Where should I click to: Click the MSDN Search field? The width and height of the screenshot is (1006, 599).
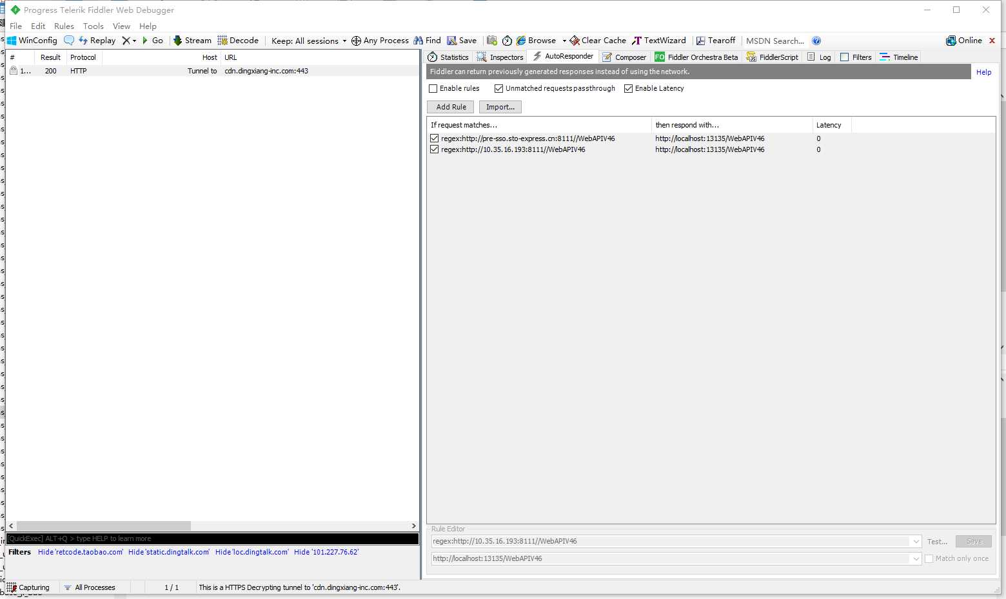coord(775,41)
